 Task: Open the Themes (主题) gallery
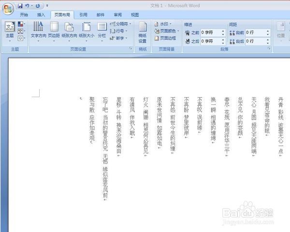point(10,31)
